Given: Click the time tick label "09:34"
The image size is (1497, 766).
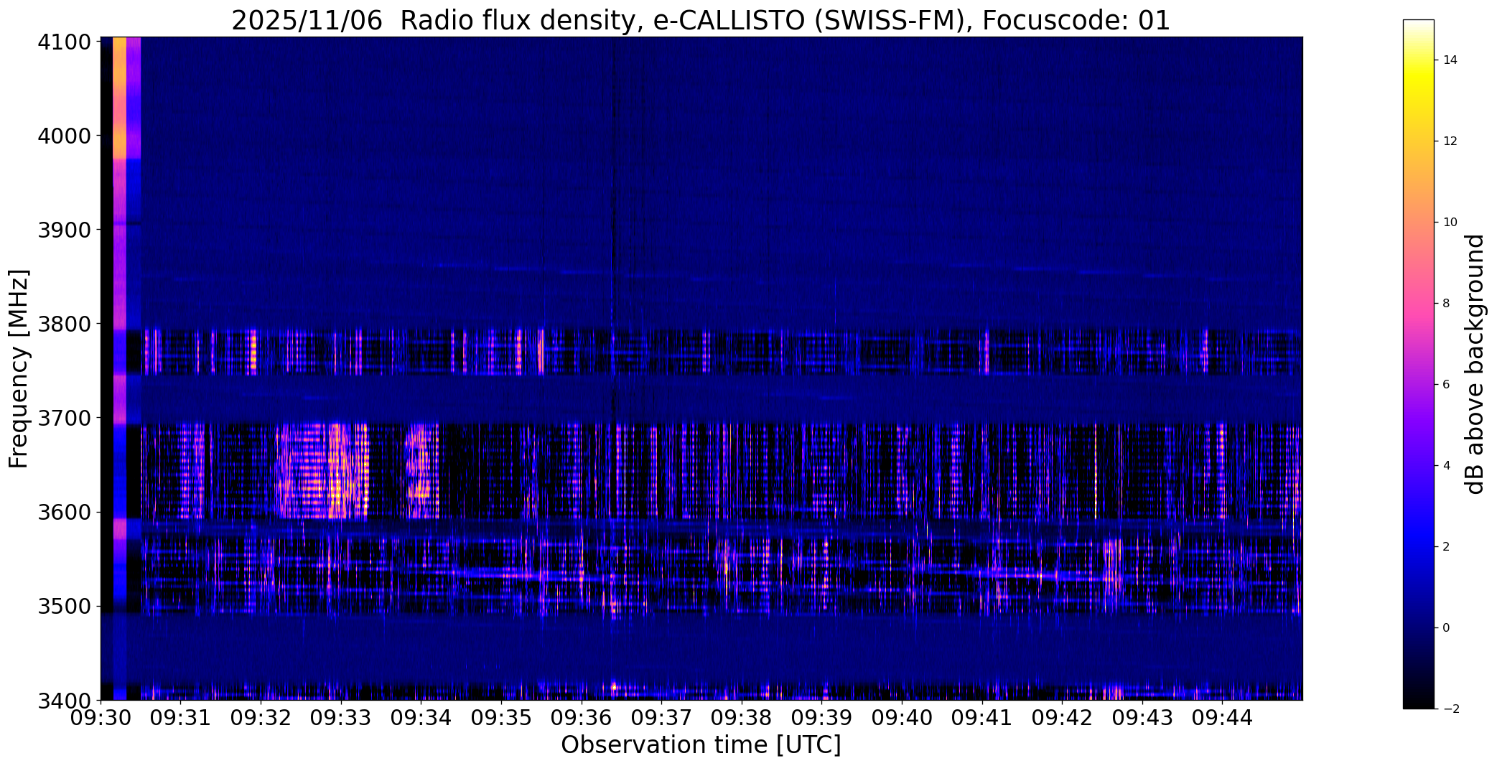Looking at the screenshot, I should (421, 718).
